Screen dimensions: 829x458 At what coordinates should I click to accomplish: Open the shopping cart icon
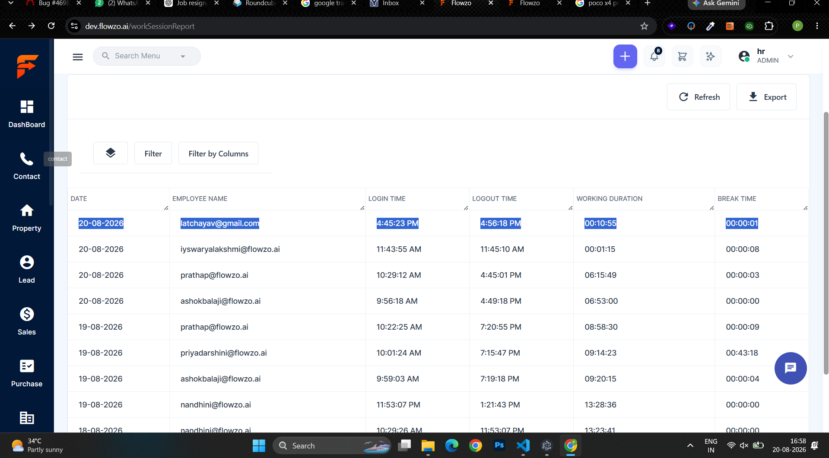pos(683,56)
